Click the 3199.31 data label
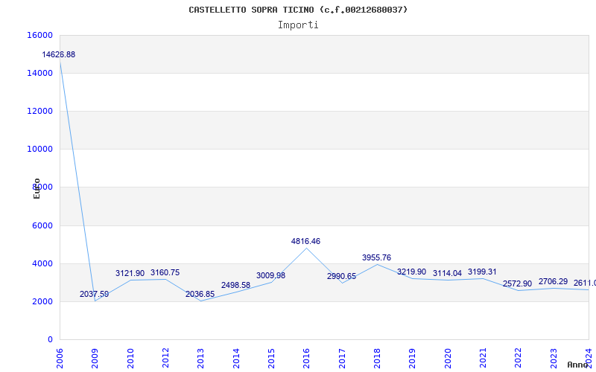The image size is (596, 372). pos(482,272)
